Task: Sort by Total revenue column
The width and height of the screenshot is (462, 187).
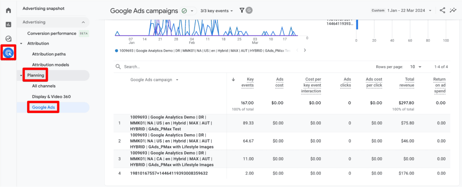Action: (x=407, y=82)
